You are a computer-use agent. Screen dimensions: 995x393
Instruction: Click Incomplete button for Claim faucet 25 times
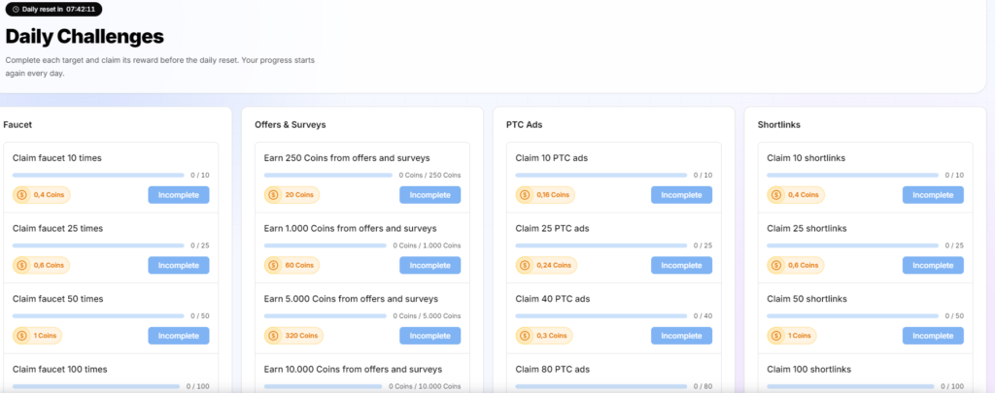pos(179,266)
